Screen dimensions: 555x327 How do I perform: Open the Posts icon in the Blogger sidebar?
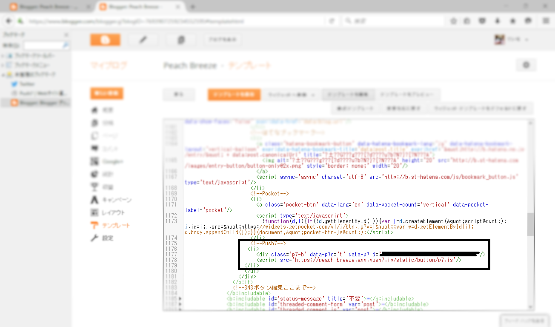click(x=95, y=123)
